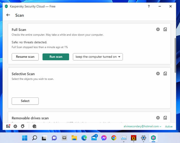
Task: Open Selective Scan settings gear
Action: pyautogui.click(x=158, y=73)
